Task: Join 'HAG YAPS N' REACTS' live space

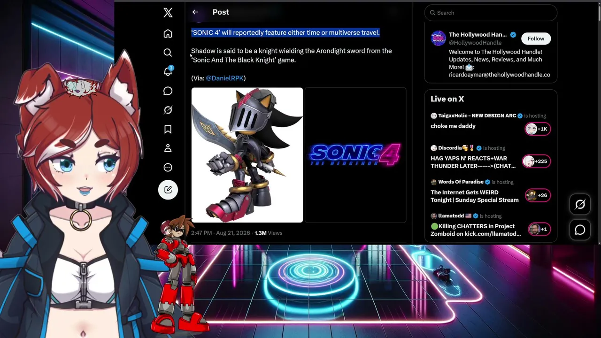Action: (x=473, y=162)
